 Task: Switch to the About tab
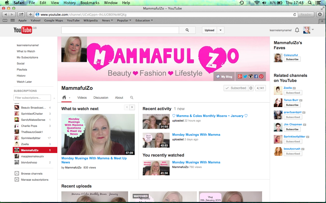click(x=119, y=98)
